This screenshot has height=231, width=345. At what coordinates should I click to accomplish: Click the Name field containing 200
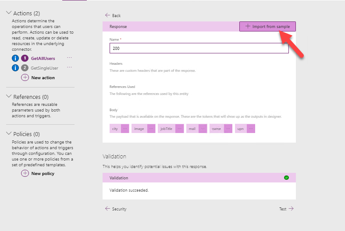(x=199, y=48)
